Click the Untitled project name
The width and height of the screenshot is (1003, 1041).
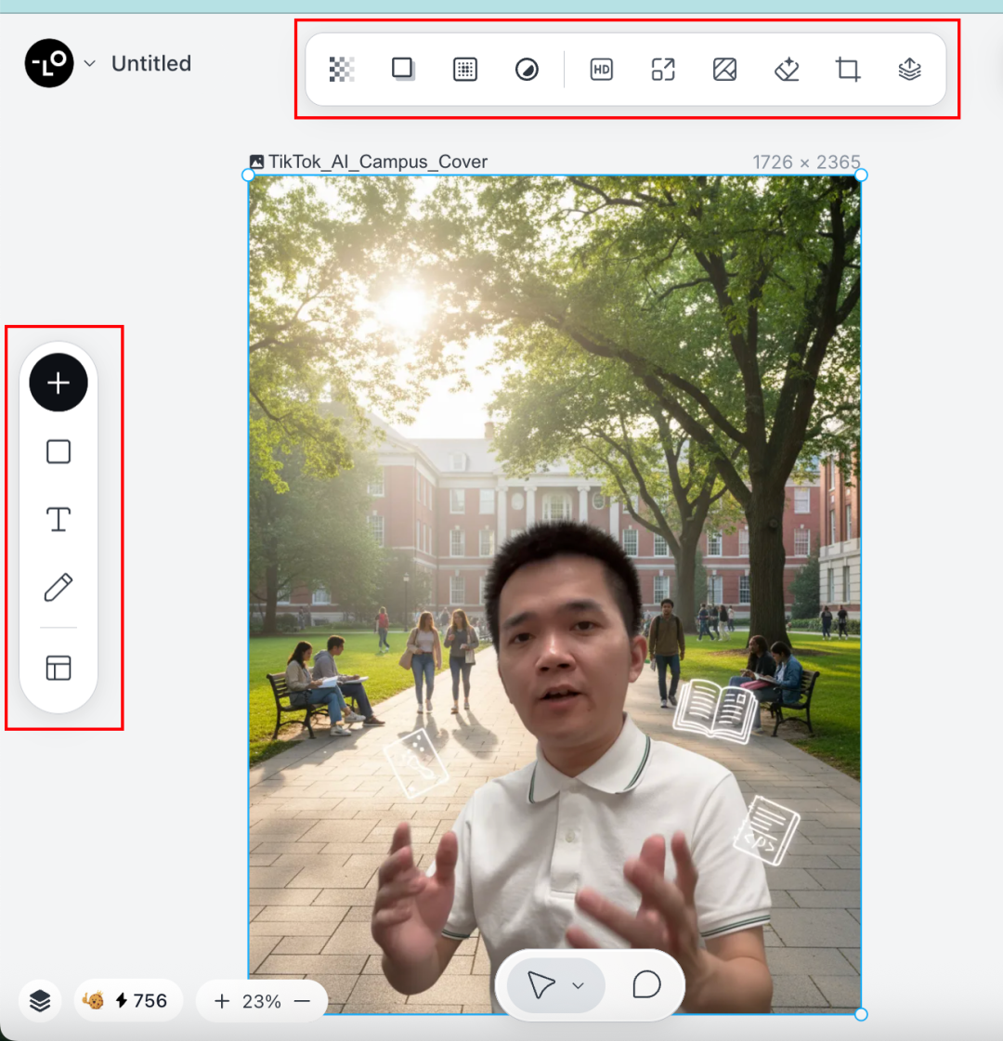click(x=151, y=64)
